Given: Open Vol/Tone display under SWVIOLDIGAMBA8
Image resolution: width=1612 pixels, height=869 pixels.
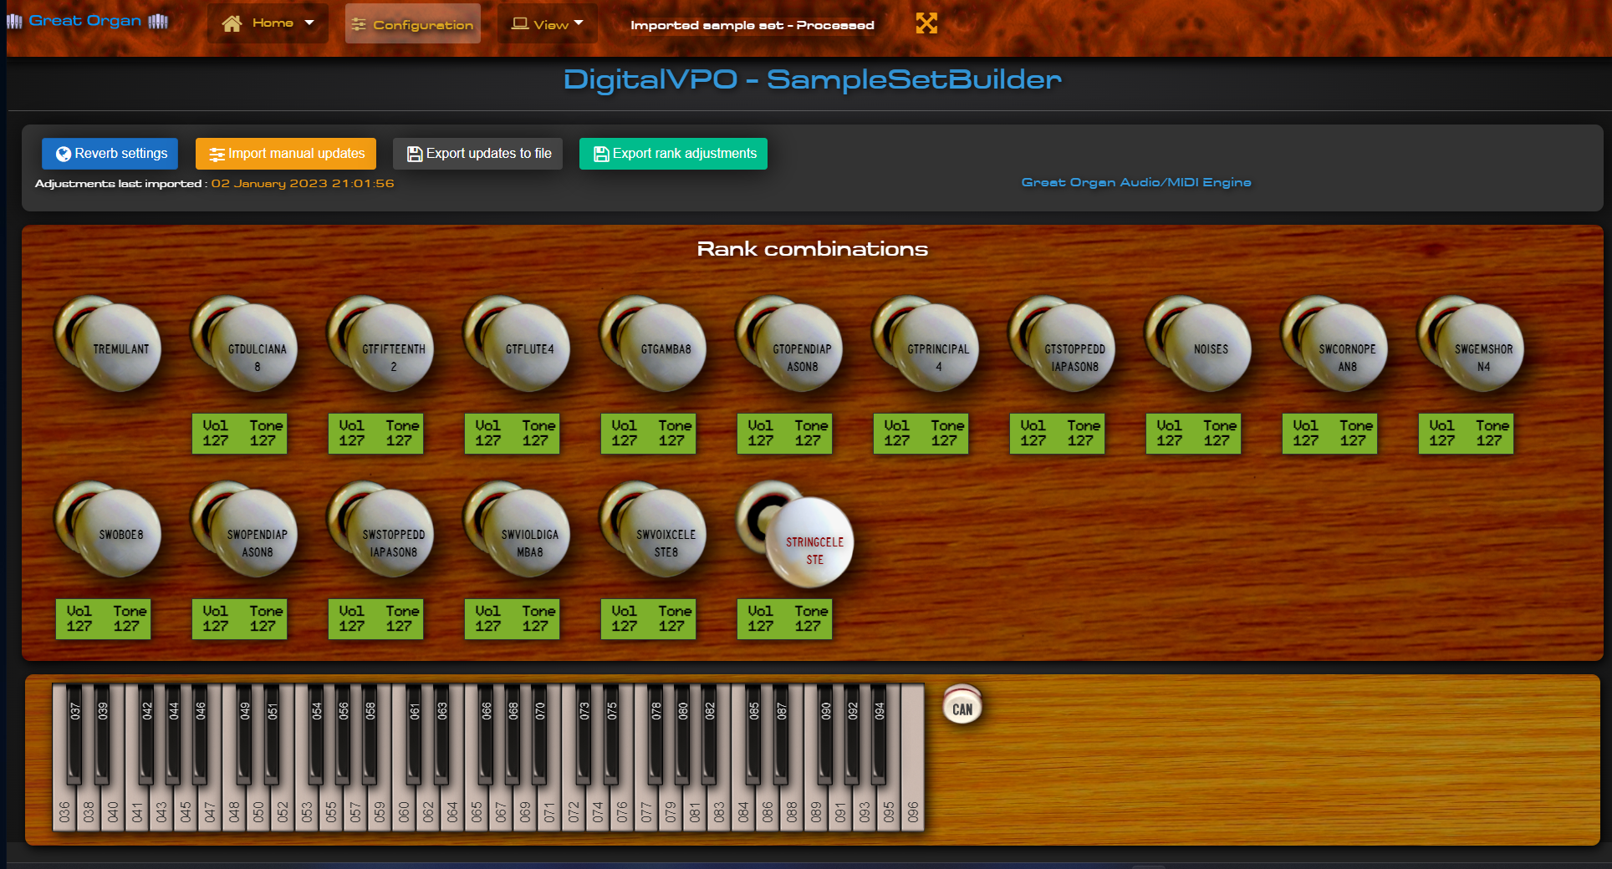Looking at the screenshot, I should (512, 619).
